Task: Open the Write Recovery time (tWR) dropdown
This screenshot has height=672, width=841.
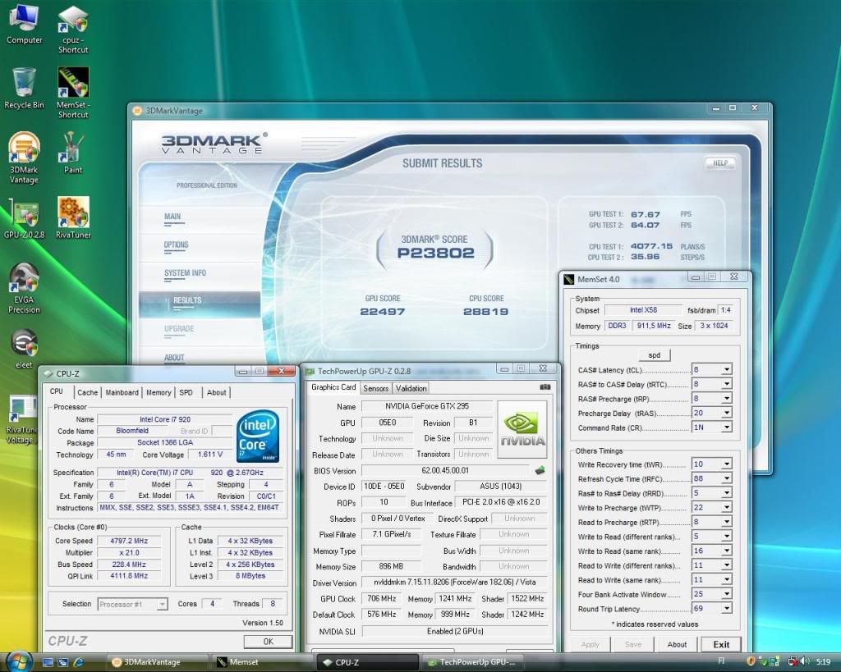Action: point(726,464)
